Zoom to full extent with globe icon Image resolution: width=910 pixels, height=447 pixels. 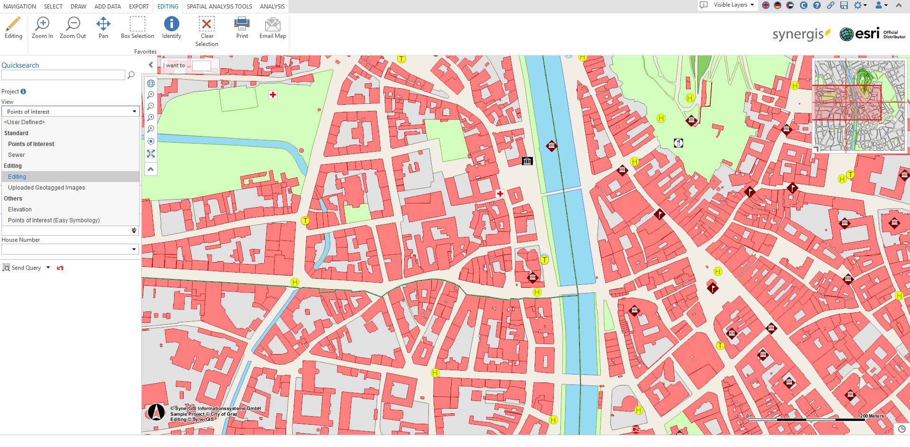click(151, 83)
